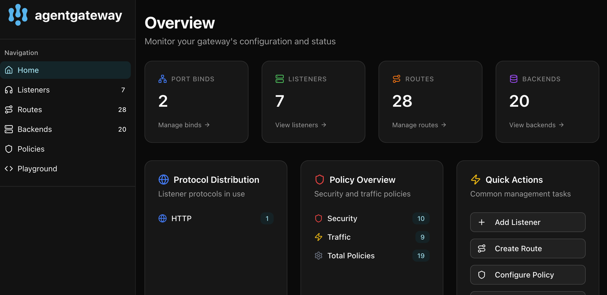
Task: Click the yellow Traffic bolt icon
Action: tap(319, 237)
